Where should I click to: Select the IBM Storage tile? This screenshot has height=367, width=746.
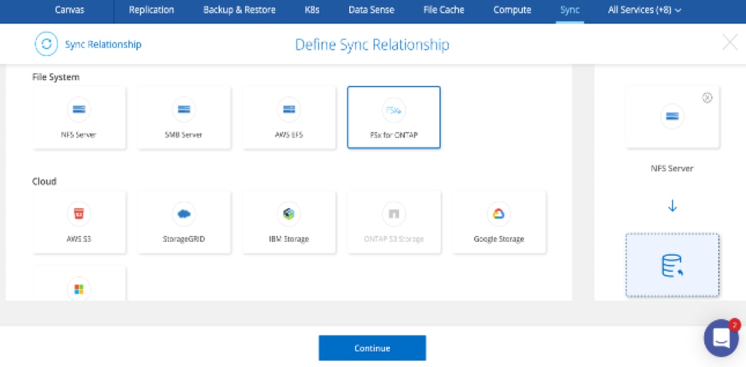pos(289,222)
